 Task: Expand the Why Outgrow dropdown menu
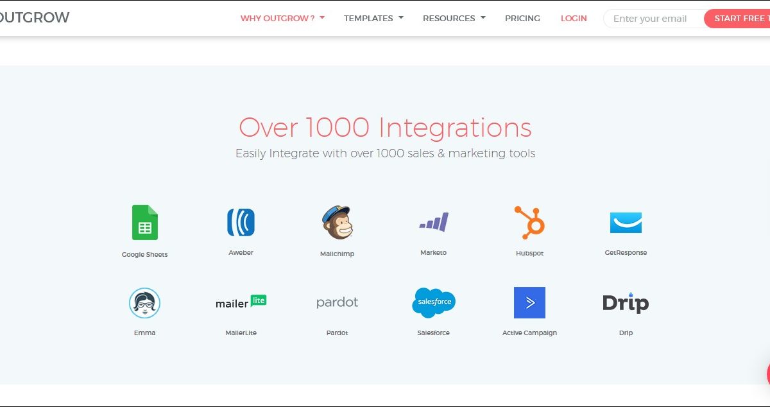pos(282,18)
